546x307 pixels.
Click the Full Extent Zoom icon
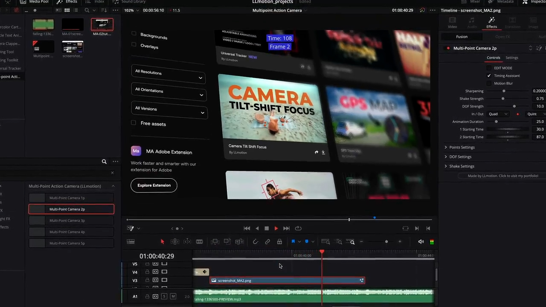[325, 242]
